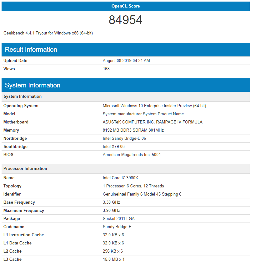Click the BIOS label
The image size is (256, 262).
click(x=8, y=155)
